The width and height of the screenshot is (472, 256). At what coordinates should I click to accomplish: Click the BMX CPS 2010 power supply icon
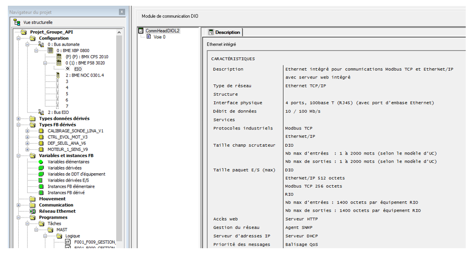click(59, 57)
